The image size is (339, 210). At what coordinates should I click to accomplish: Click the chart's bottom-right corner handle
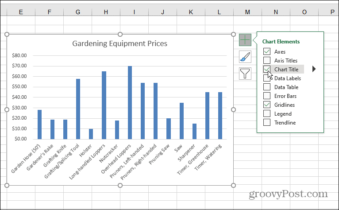tap(233, 185)
